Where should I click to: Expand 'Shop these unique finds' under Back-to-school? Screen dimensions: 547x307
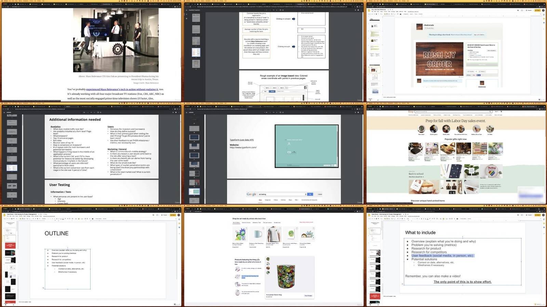pyautogui.click(x=416, y=177)
